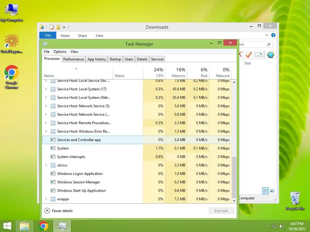Click the blue shell icon in Downloads
310x232 pixels.
pyautogui.click(x=270, y=55)
